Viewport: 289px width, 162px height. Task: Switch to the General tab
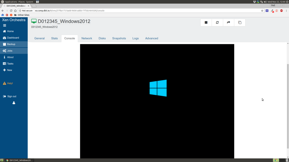point(40,38)
